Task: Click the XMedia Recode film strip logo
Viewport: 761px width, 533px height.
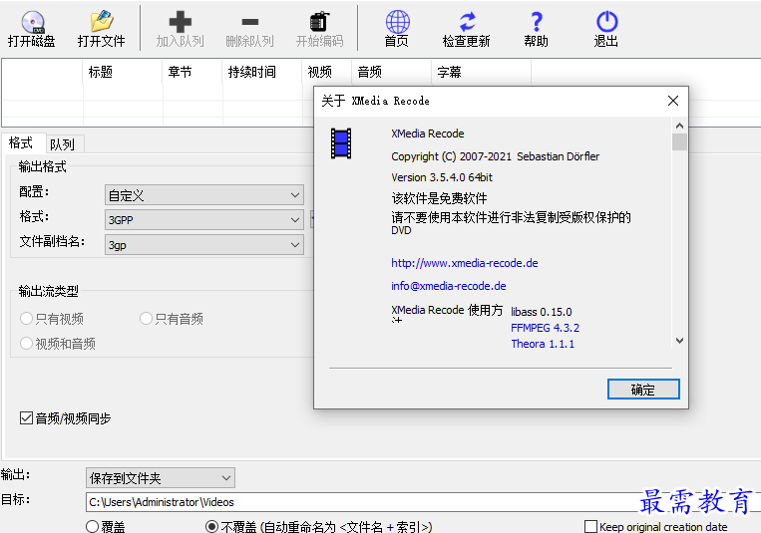Action: tap(341, 143)
